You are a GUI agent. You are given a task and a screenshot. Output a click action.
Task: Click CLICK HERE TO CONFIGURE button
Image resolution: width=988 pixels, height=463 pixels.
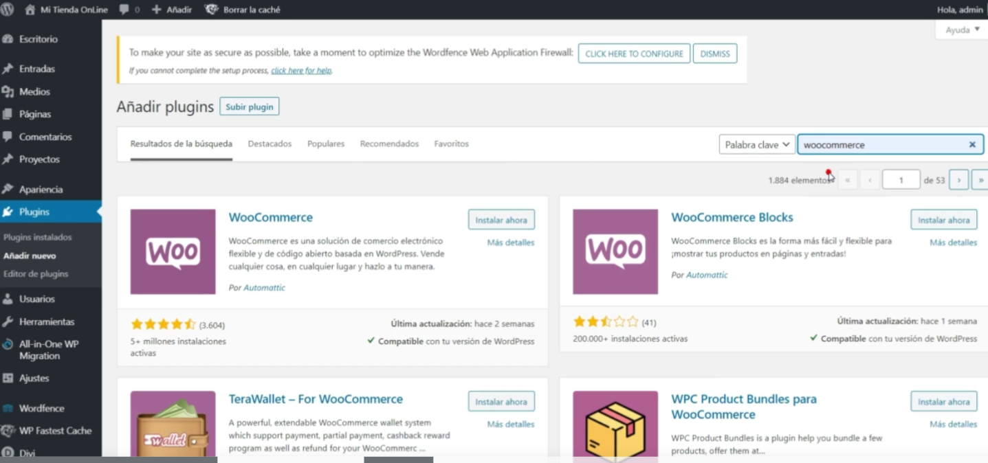(634, 54)
